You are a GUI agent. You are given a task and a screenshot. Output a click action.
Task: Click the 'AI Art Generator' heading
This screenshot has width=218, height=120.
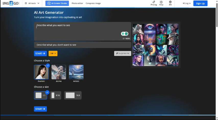(49, 13)
